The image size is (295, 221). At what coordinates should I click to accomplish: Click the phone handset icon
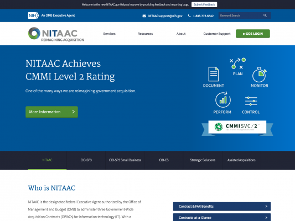[x=189, y=16]
